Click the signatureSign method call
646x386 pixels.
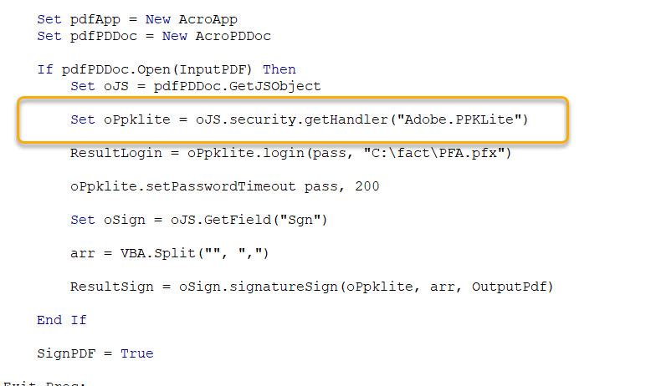coord(278,287)
